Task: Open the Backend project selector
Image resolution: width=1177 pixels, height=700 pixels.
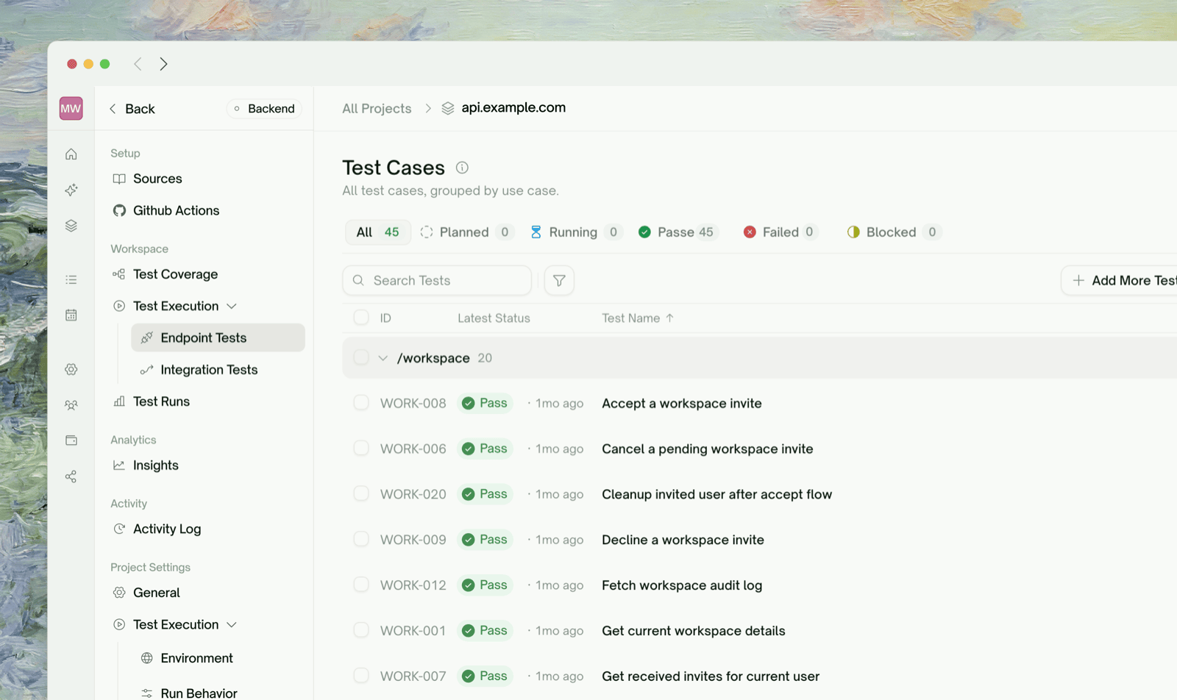Action: [x=264, y=109]
